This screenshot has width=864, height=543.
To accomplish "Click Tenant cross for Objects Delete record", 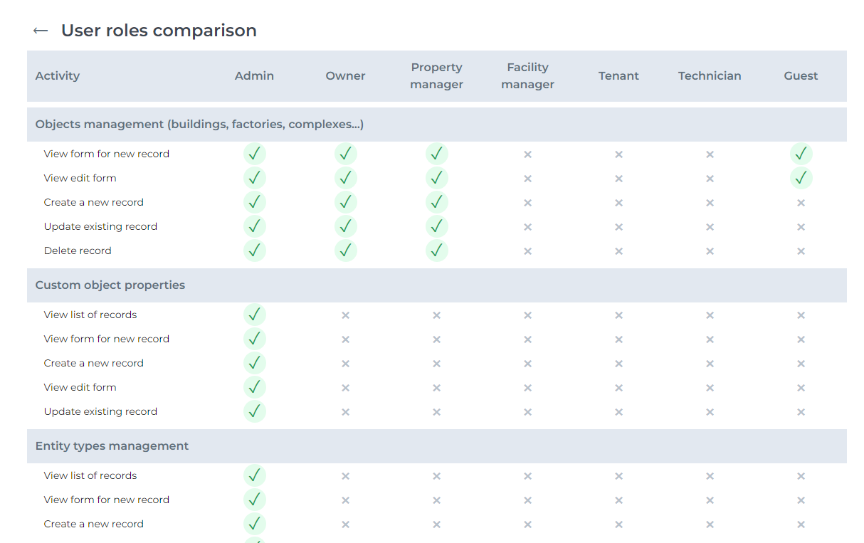I will point(618,251).
